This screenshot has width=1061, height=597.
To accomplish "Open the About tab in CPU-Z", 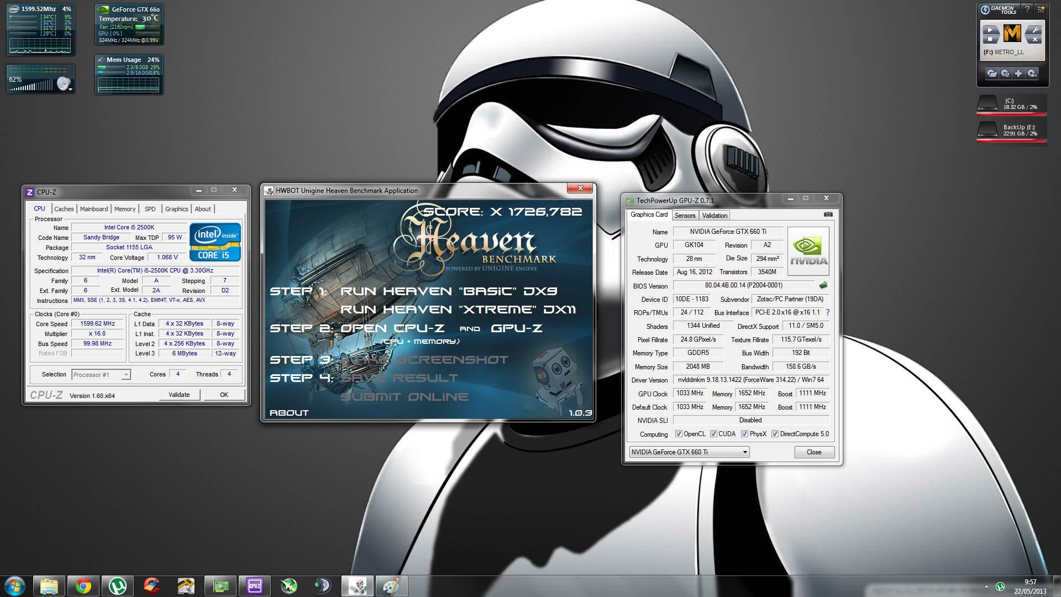I will (x=203, y=209).
